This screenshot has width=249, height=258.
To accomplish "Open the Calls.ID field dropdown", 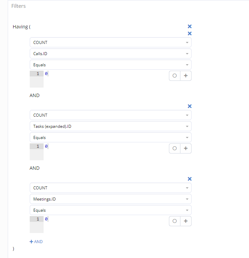I will point(110,53).
